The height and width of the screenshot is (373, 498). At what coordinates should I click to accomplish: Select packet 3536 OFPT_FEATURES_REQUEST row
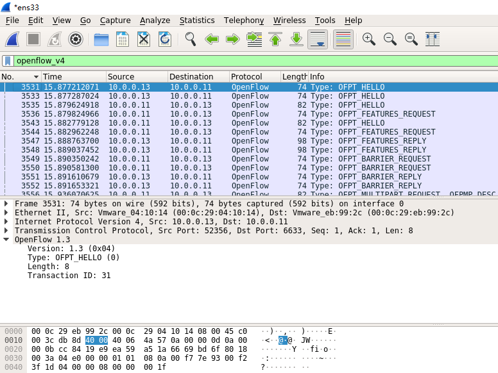pyautogui.click(x=249, y=114)
